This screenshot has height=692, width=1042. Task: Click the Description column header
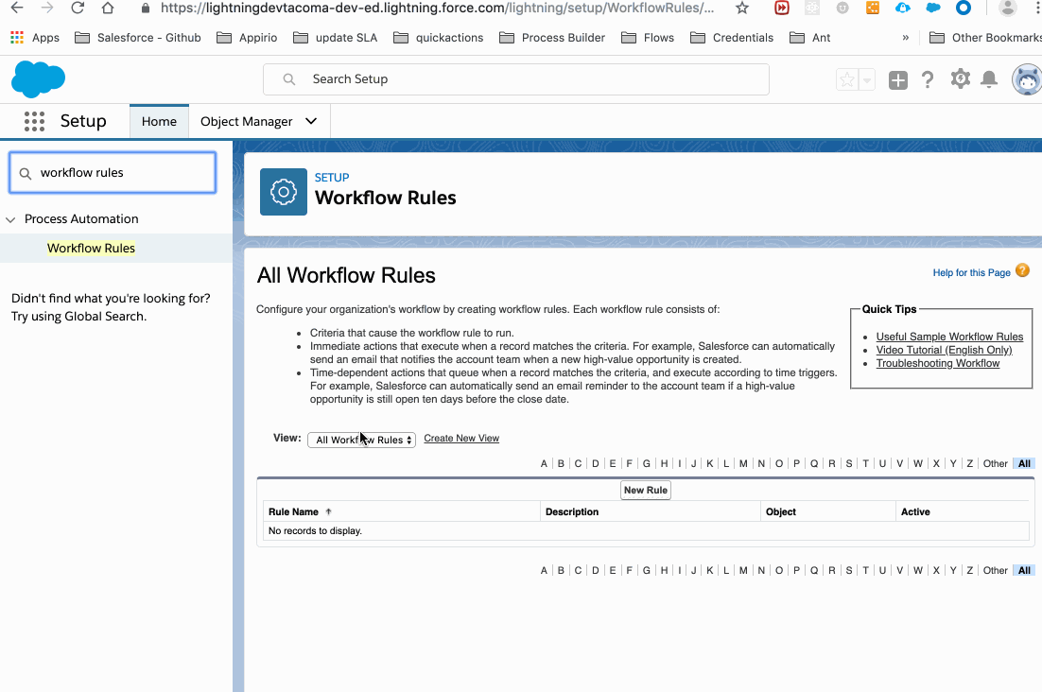click(572, 512)
